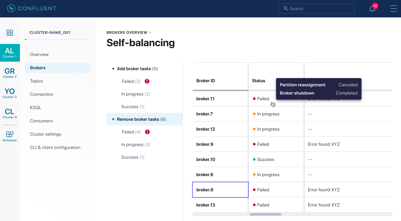Click the Brokers Overview breadcrumb
This screenshot has height=221, width=401.
[127, 33]
